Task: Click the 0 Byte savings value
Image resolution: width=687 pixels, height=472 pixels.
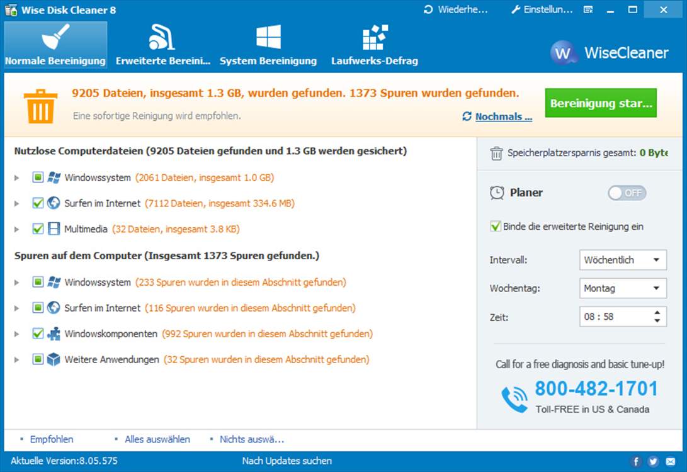Action: point(654,153)
